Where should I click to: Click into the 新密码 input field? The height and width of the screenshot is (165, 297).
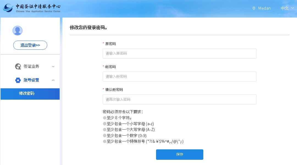click(179, 77)
